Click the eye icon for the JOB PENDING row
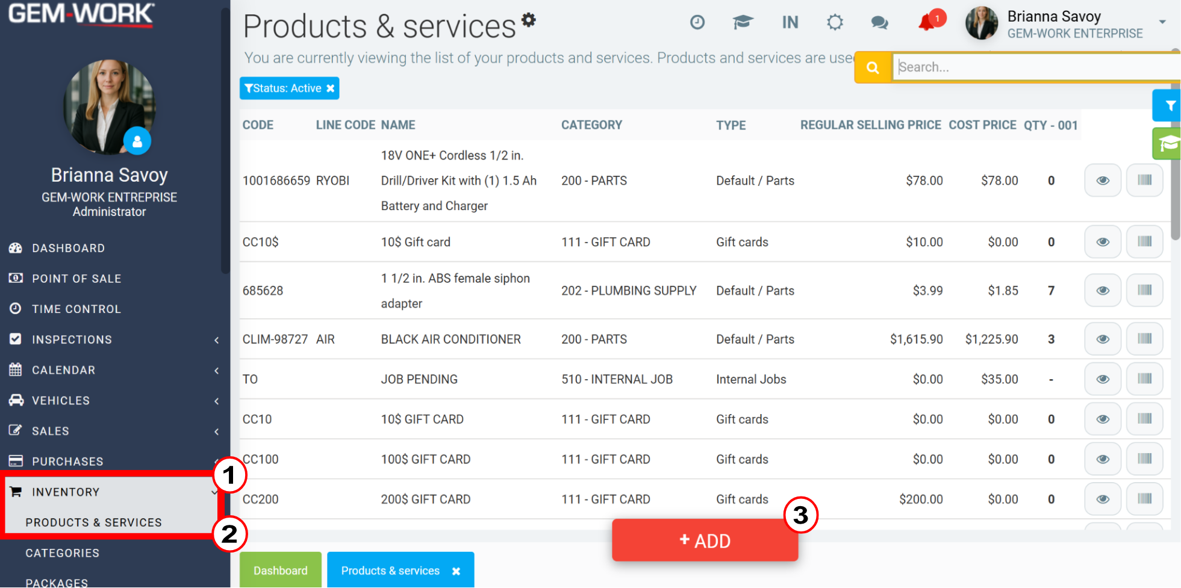The width and height of the screenshot is (1181, 588). coord(1103,379)
